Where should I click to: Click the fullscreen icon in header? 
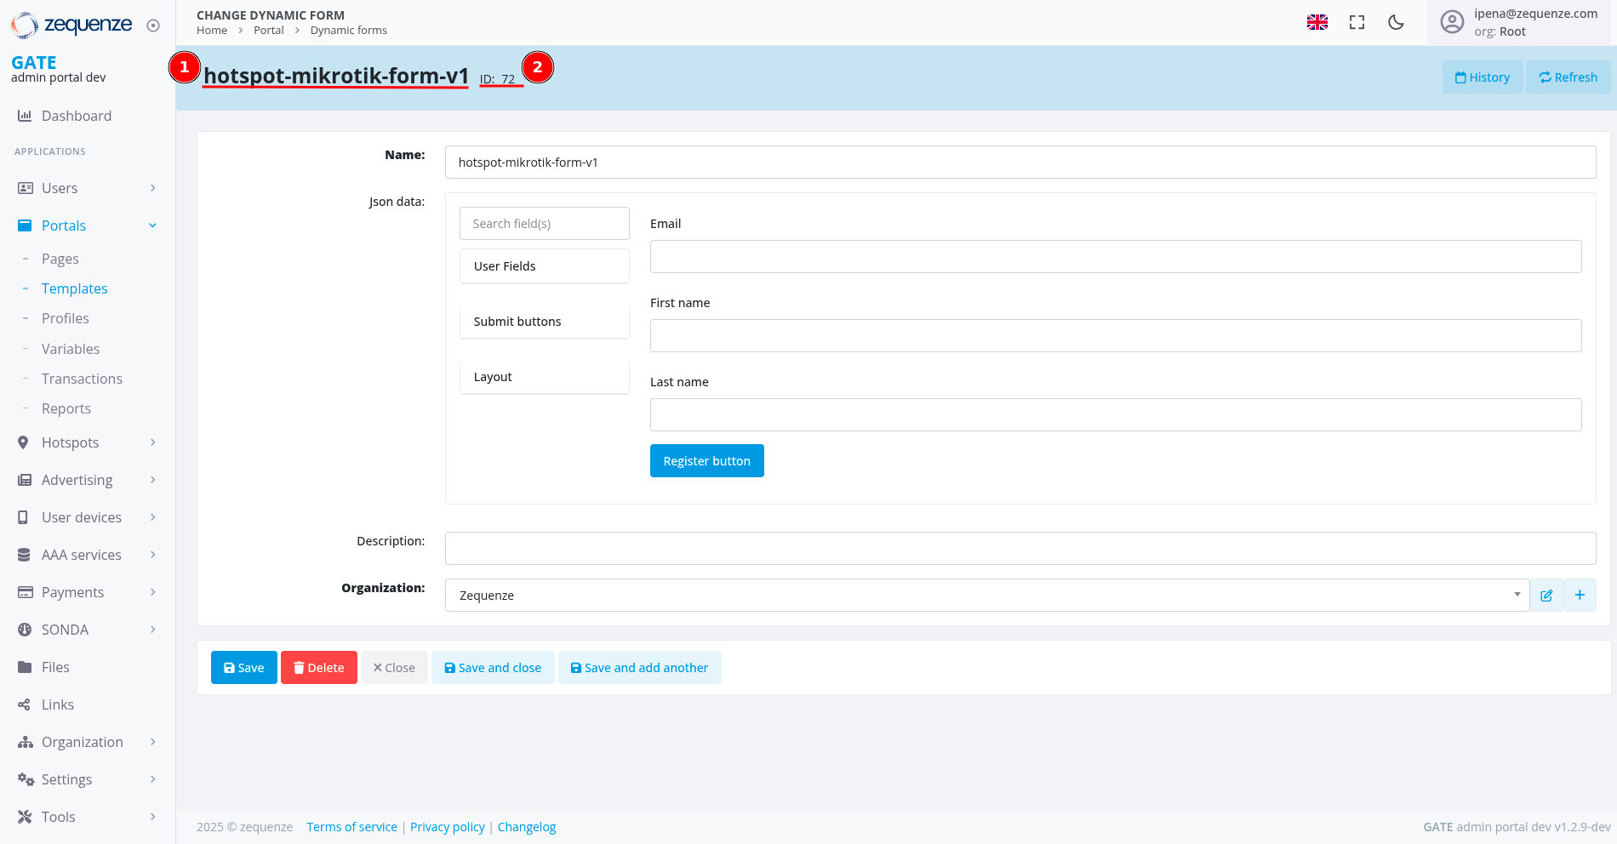1357,23
